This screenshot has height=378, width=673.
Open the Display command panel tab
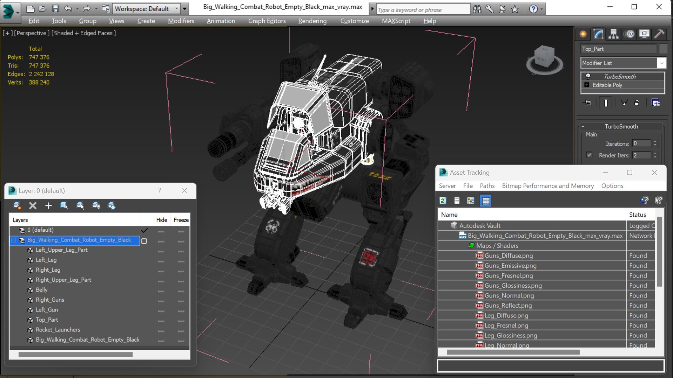[x=644, y=34]
